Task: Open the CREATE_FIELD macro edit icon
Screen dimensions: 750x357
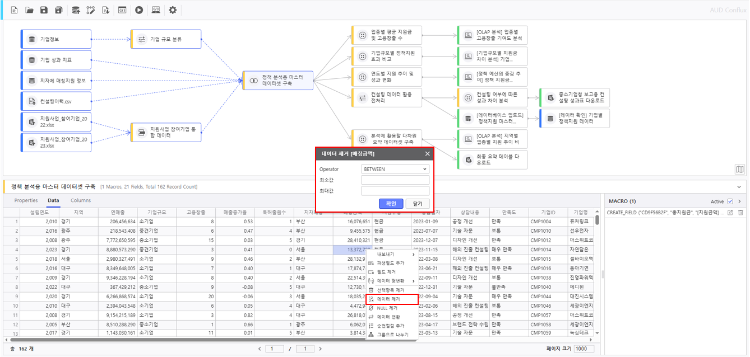Action: 730,213
